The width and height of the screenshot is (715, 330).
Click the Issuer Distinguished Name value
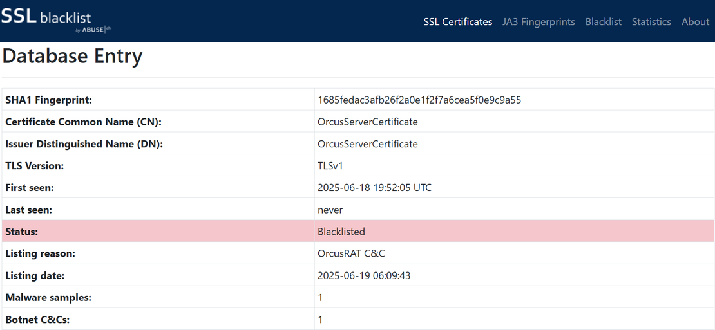point(367,144)
